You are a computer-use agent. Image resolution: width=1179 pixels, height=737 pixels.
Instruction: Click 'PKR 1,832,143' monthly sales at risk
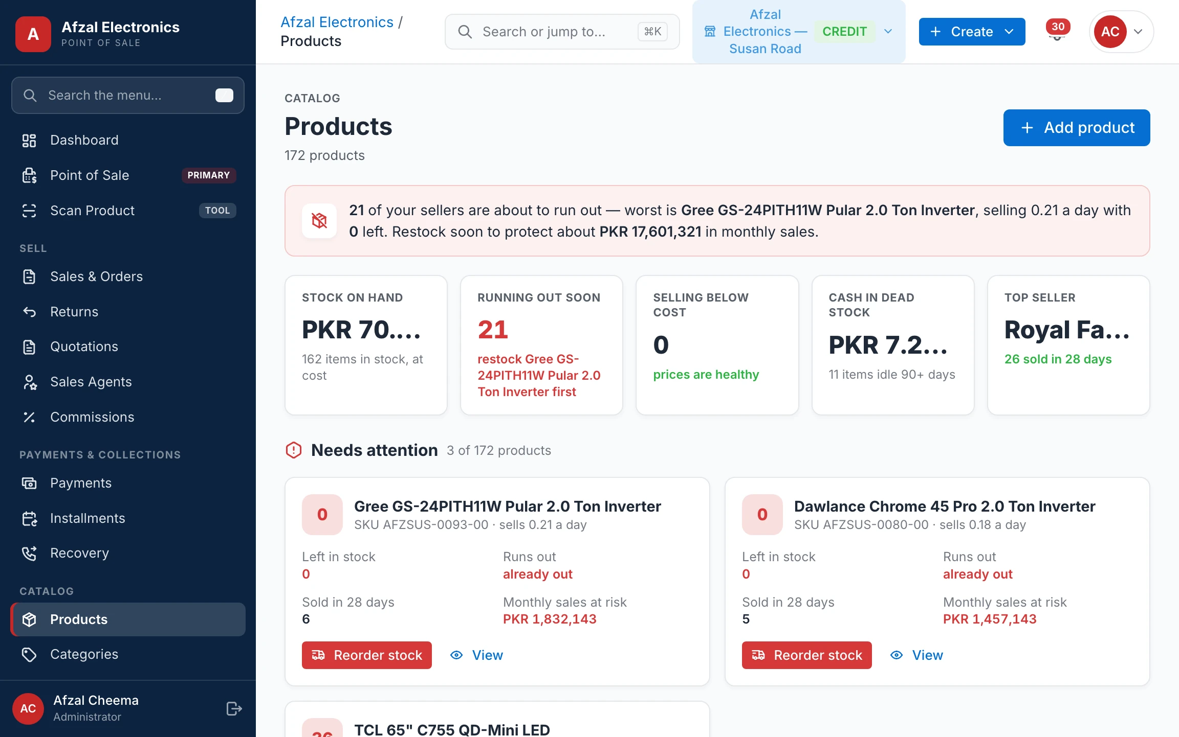(x=550, y=619)
